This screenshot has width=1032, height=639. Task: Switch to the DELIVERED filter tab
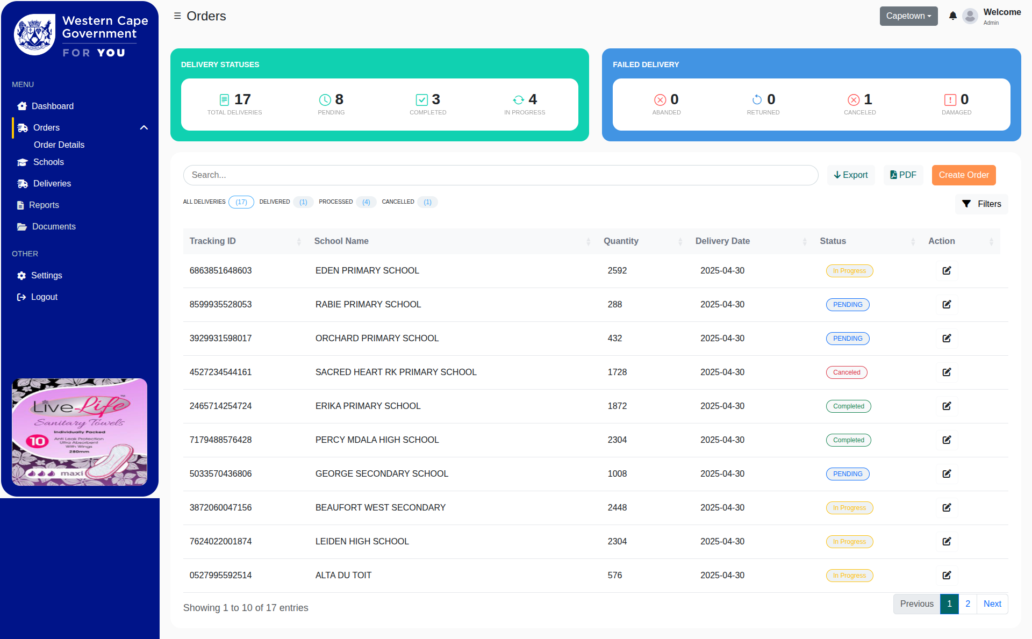275,202
